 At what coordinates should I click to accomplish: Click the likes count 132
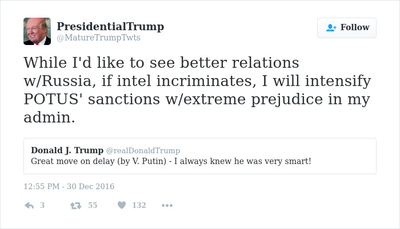[x=139, y=205]
